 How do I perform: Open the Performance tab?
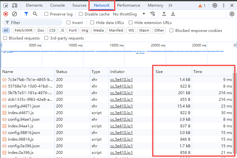pos(128,5)
